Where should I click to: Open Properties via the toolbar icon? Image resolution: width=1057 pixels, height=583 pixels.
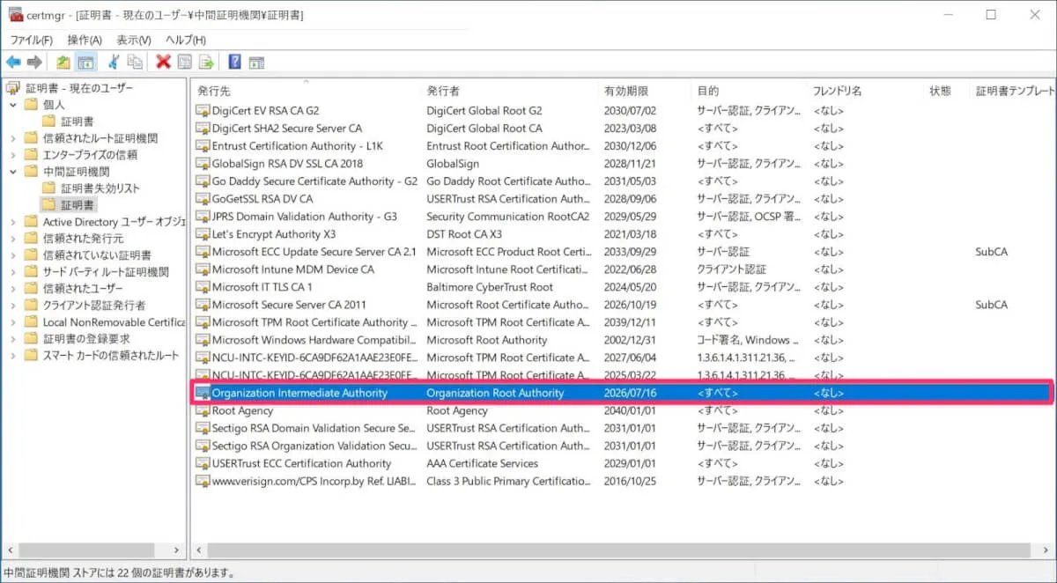[x=185, y=62]
